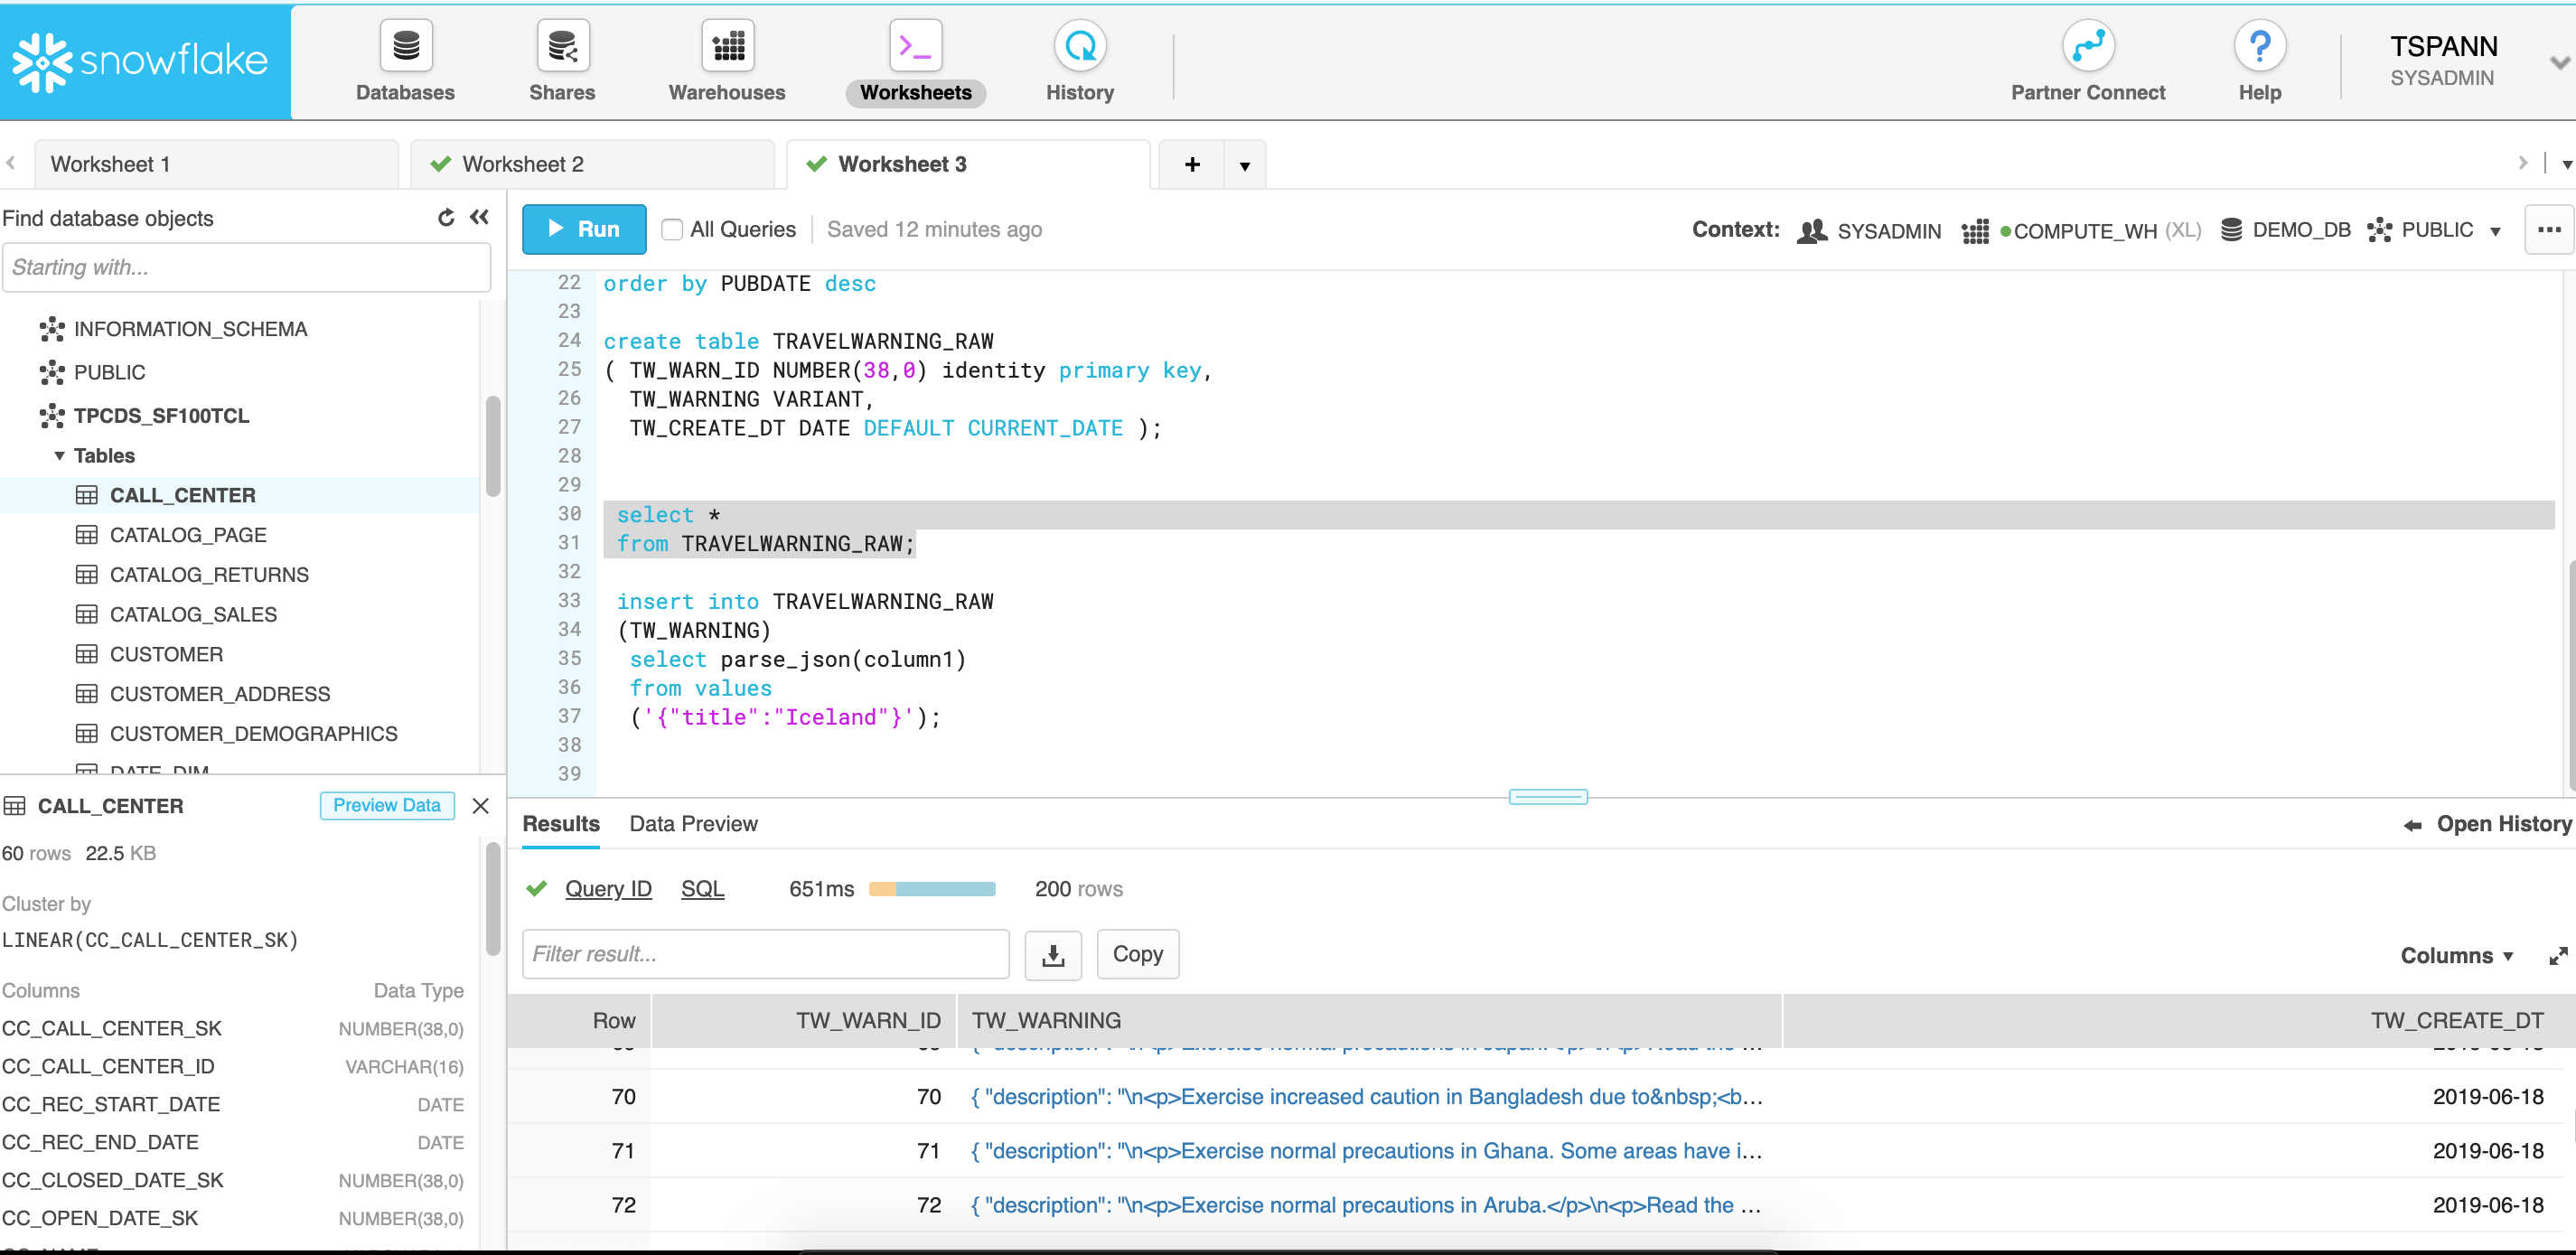2576x1255 pixels.
Task: Click the query duration progress bar
Action: (x=931, y=889)
